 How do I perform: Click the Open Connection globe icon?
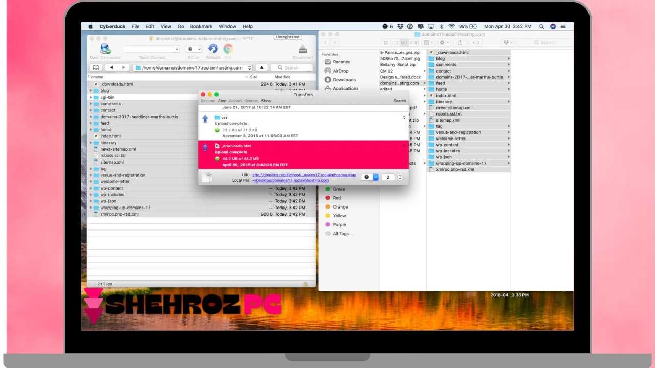tap(105, 49)
